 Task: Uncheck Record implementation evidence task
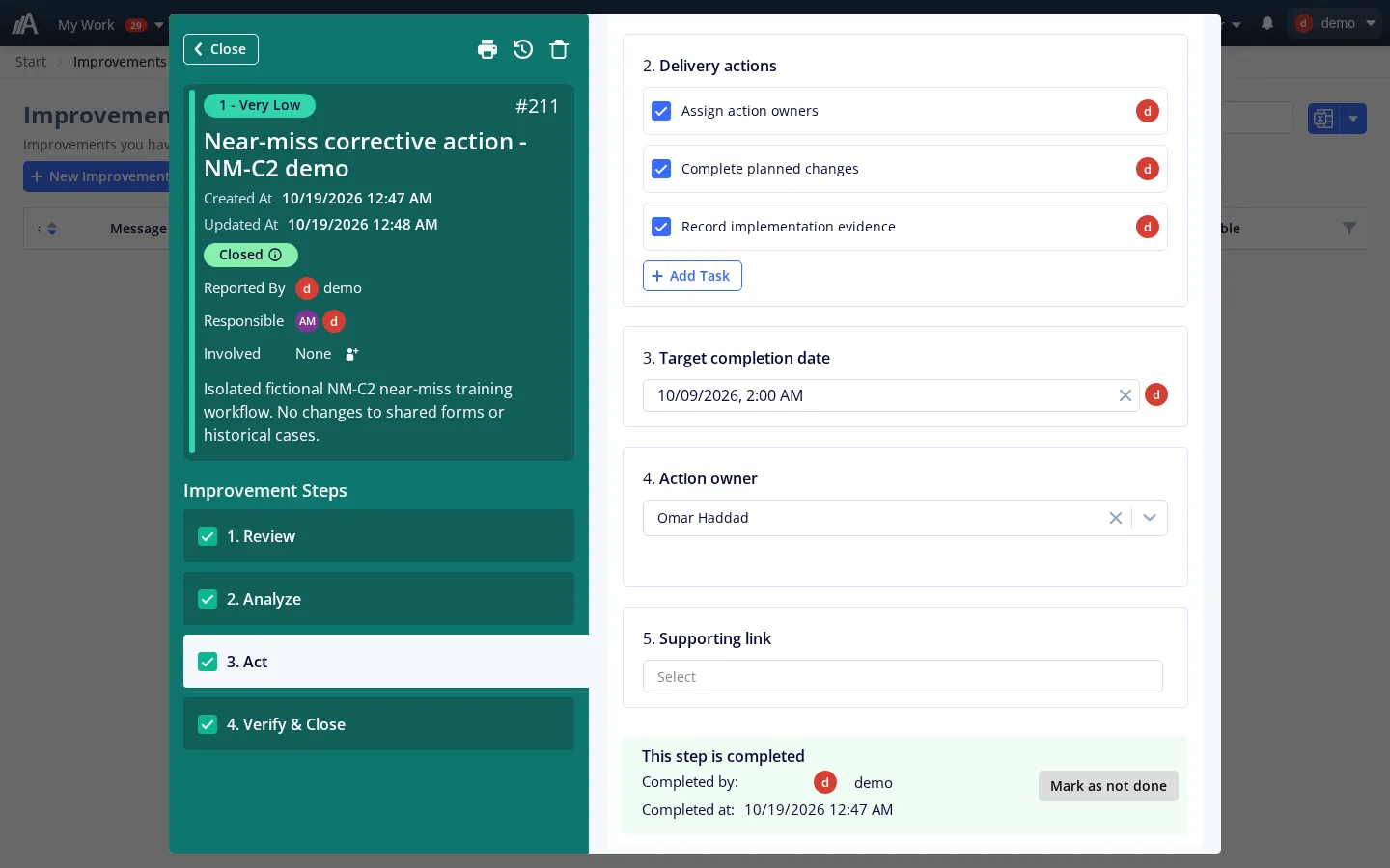tap(661, 227)
